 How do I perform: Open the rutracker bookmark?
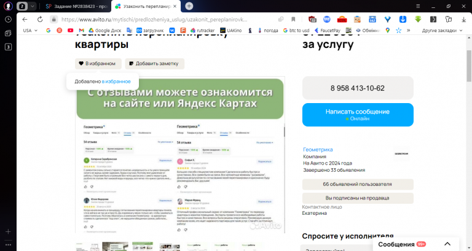click(x=203, y=30)
